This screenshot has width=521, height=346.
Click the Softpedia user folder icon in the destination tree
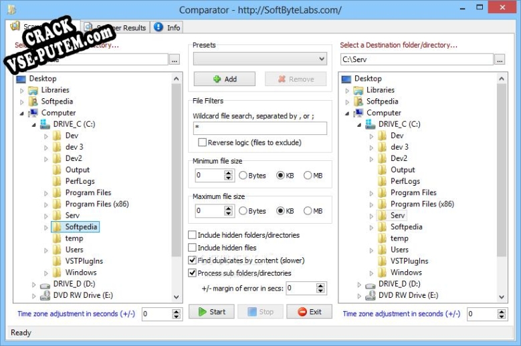[358, 102]
